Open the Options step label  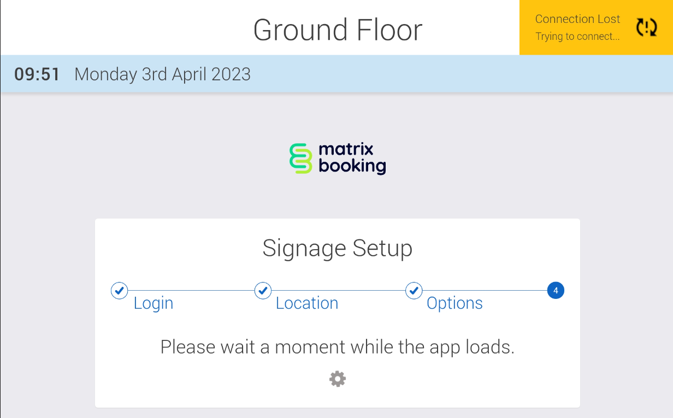454,303
